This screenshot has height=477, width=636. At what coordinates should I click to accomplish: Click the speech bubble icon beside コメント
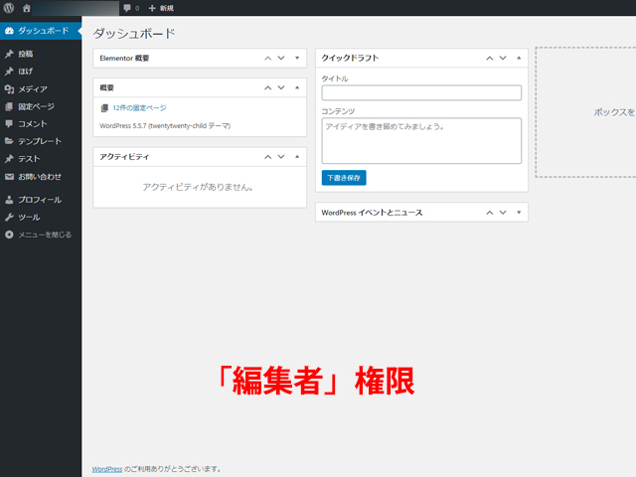point(9,123)
